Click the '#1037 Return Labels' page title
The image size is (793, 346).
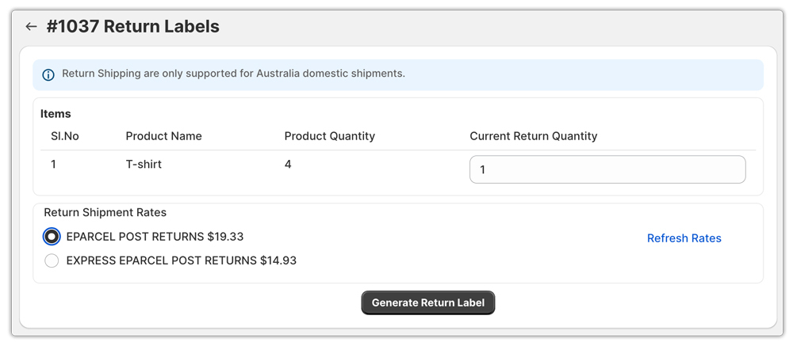[133, 26]
